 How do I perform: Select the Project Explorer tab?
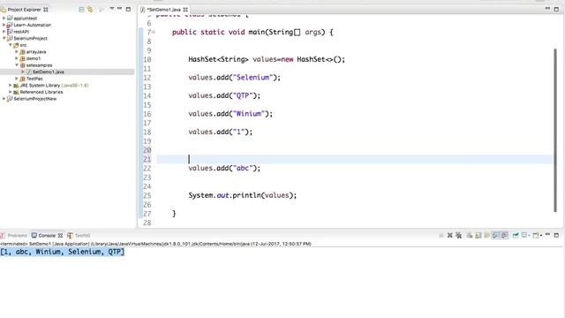coord(25,10)
